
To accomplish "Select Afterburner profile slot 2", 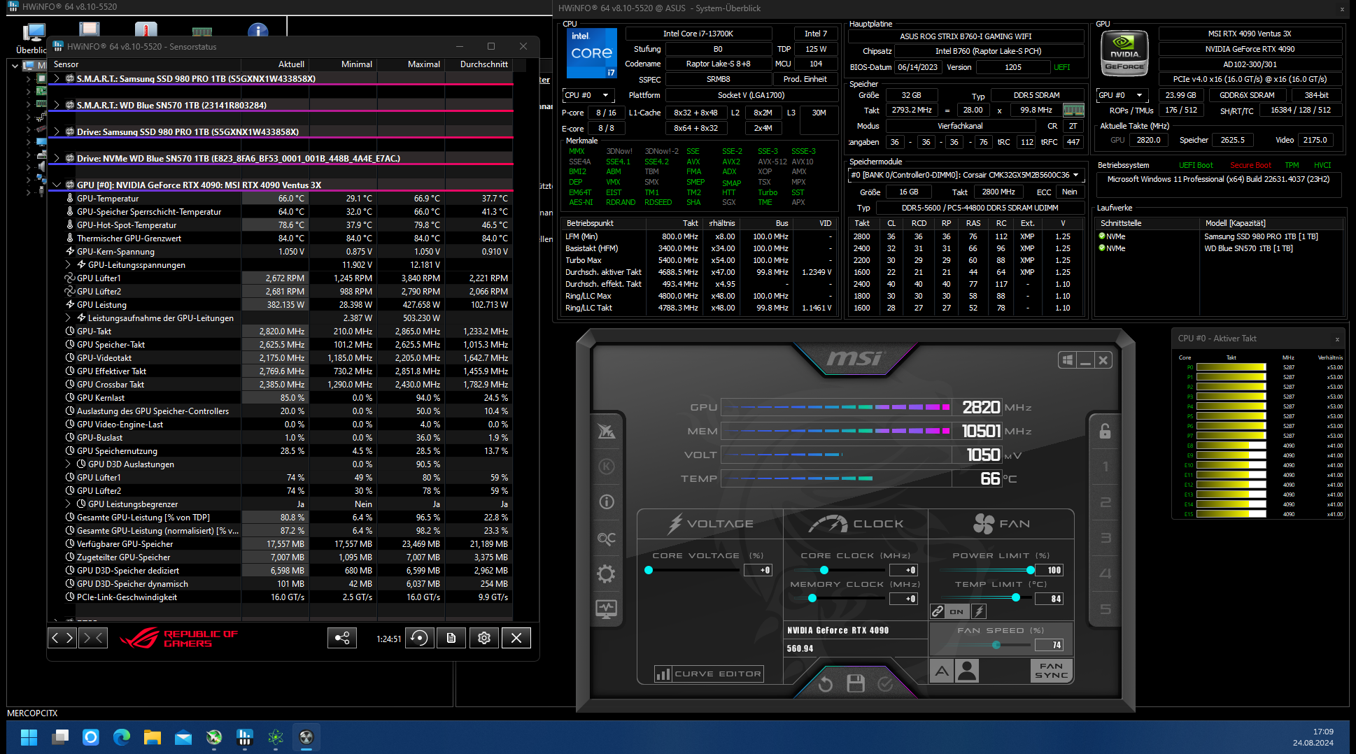I will pos(1106,502).
